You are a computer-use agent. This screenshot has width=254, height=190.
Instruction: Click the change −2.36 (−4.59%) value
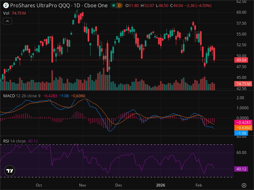point(198,5)
